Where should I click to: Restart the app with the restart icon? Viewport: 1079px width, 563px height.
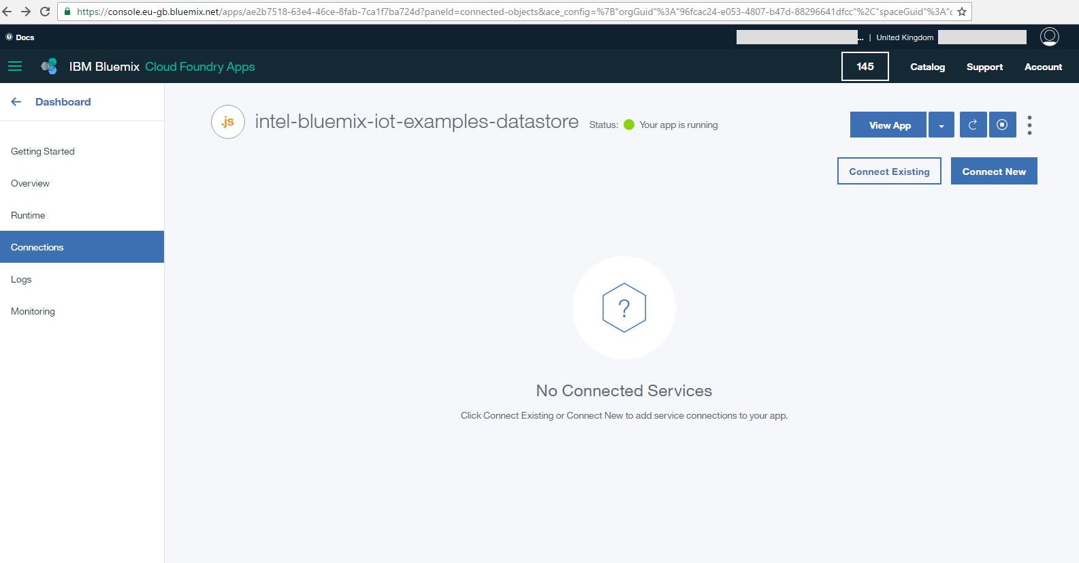click(x=973, y=125)
